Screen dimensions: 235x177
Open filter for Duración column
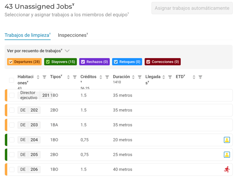point(140,77)
